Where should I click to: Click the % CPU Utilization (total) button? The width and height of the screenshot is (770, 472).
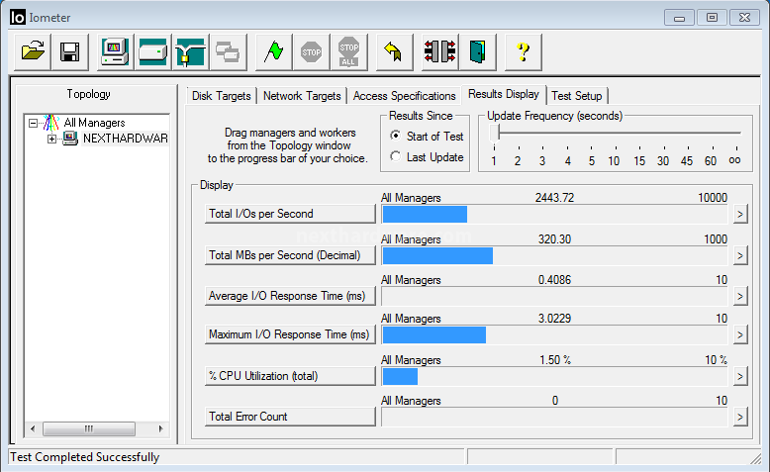click(x=290, y=376)
